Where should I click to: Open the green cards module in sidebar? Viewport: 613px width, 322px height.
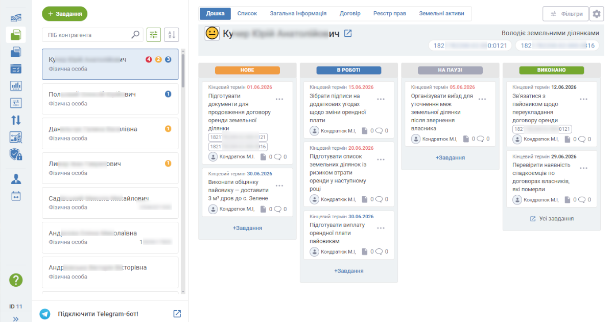16,35
